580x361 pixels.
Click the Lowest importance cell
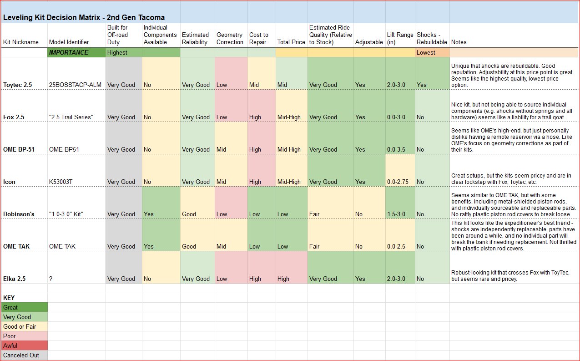432,52
